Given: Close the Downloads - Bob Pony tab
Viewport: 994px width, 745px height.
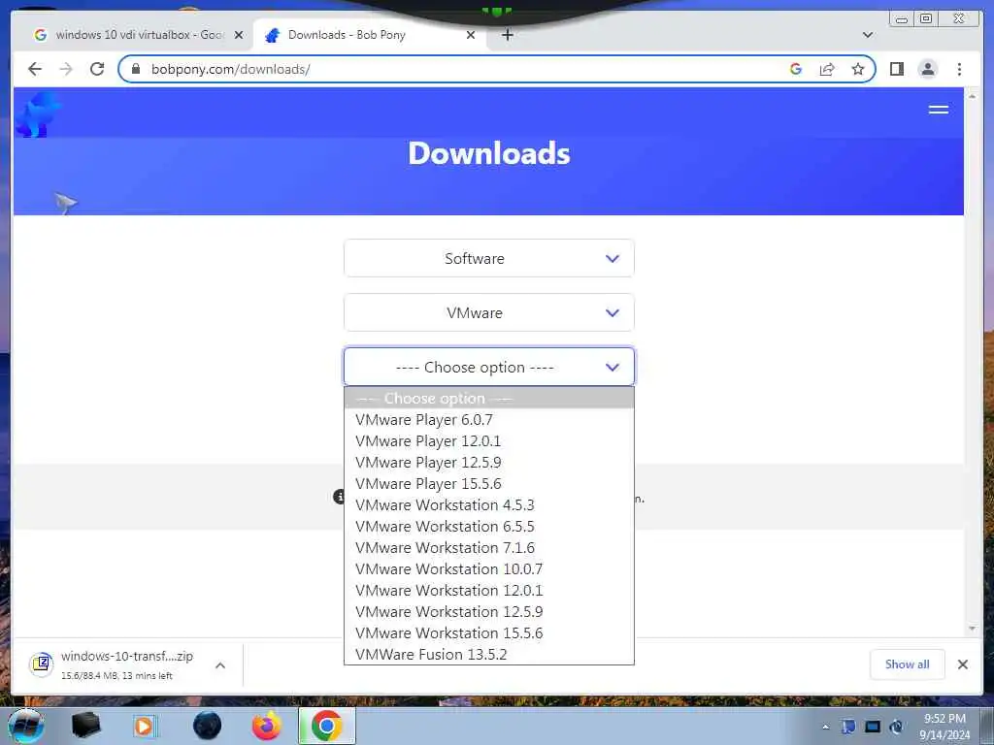Looking at the screenshot, I should tap(471, 35).
